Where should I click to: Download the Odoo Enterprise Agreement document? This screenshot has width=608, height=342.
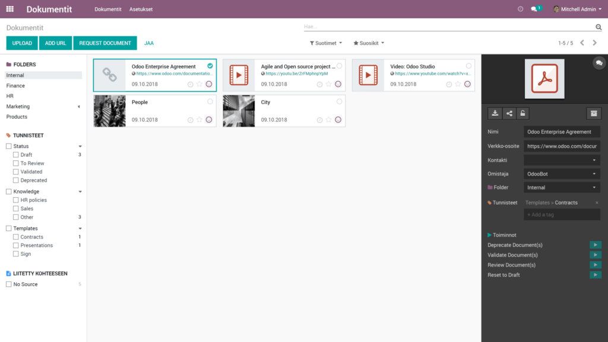495,113
